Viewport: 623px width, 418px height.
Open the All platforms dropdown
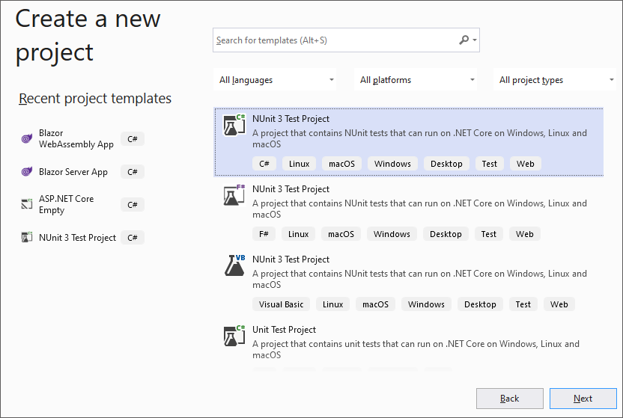(415, 80)
